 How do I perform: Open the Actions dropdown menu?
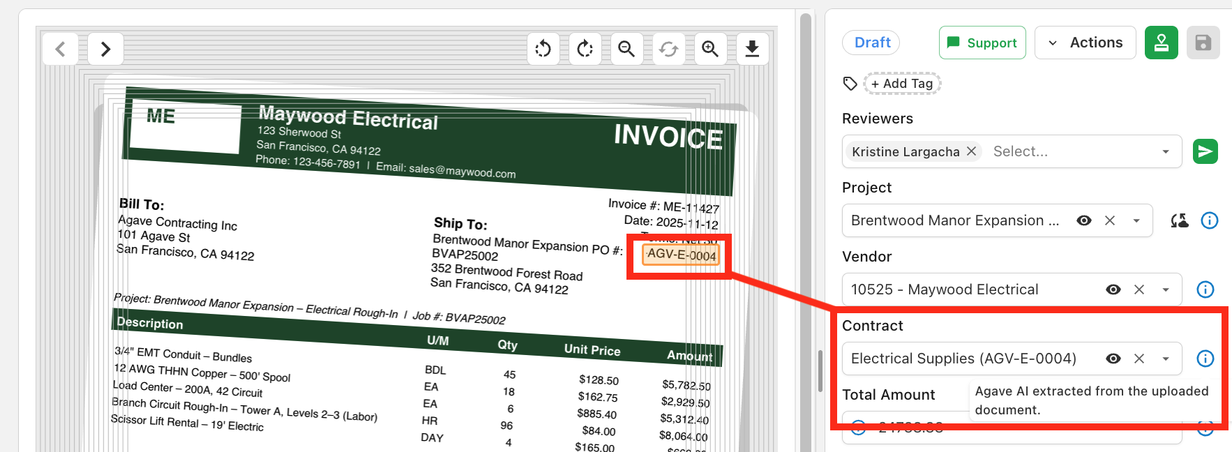point(1085,43)
